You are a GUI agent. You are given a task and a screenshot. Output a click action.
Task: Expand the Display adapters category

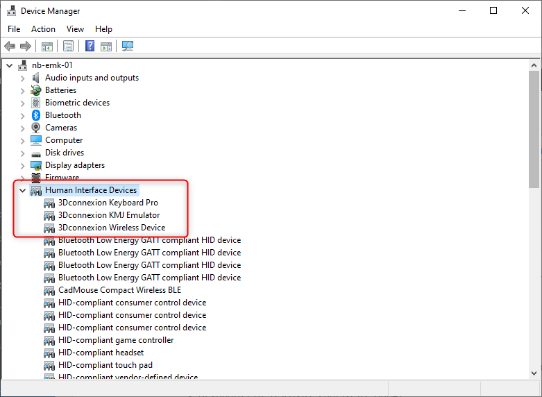coord(22,165)
